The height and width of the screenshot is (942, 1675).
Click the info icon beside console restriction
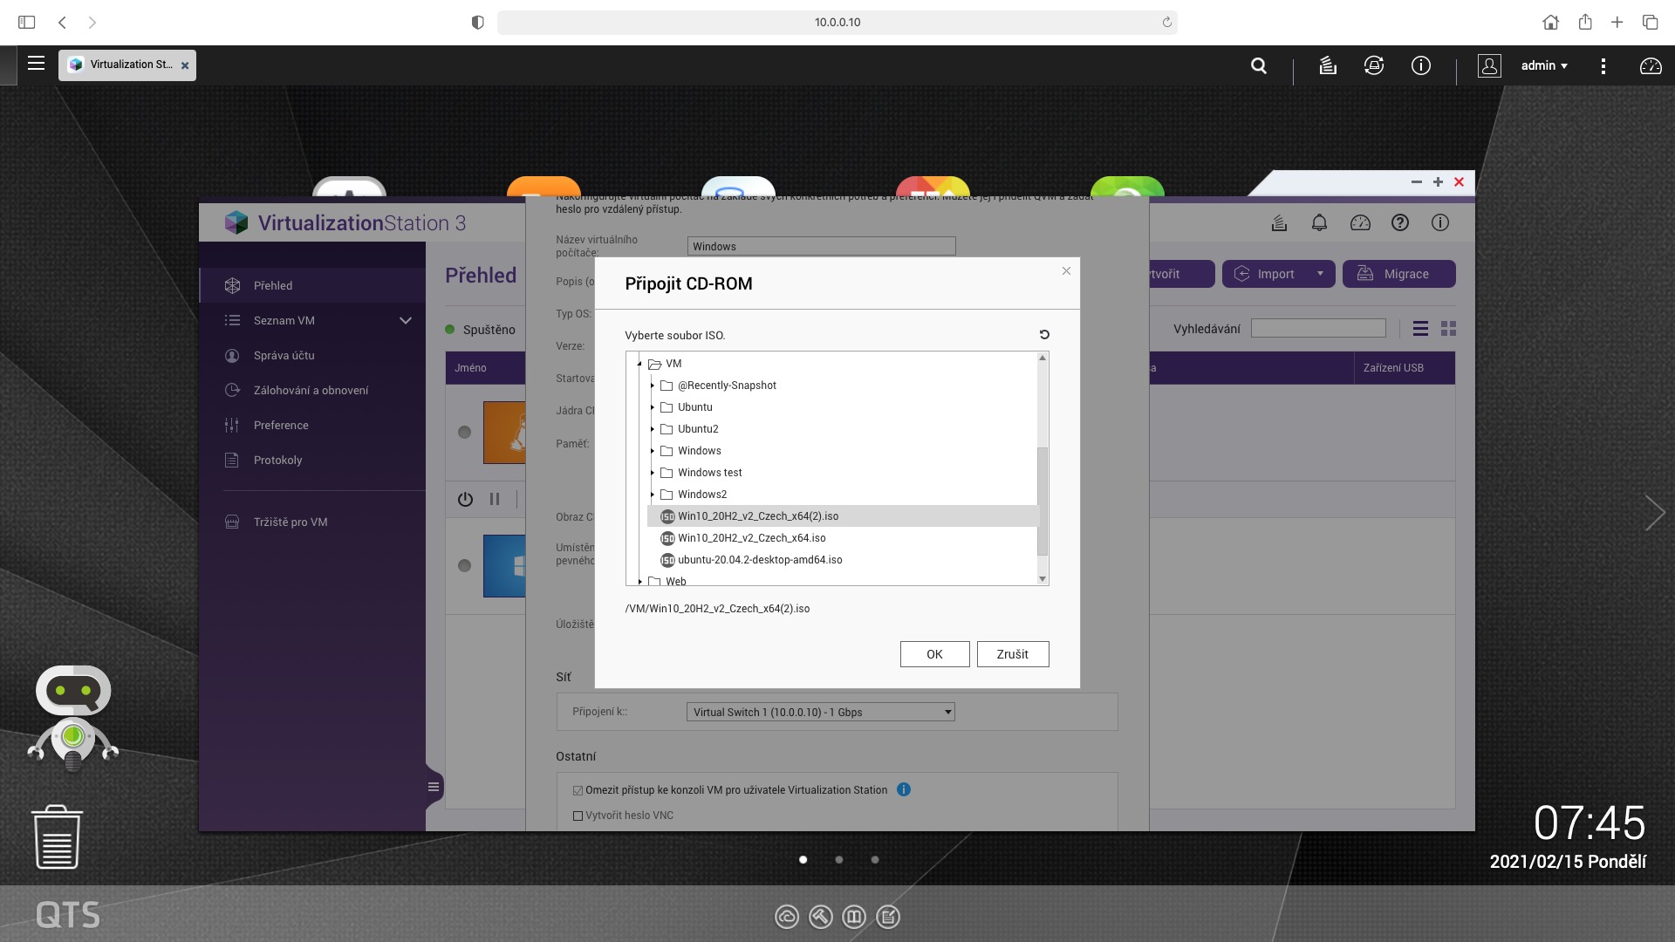point(904,789)
